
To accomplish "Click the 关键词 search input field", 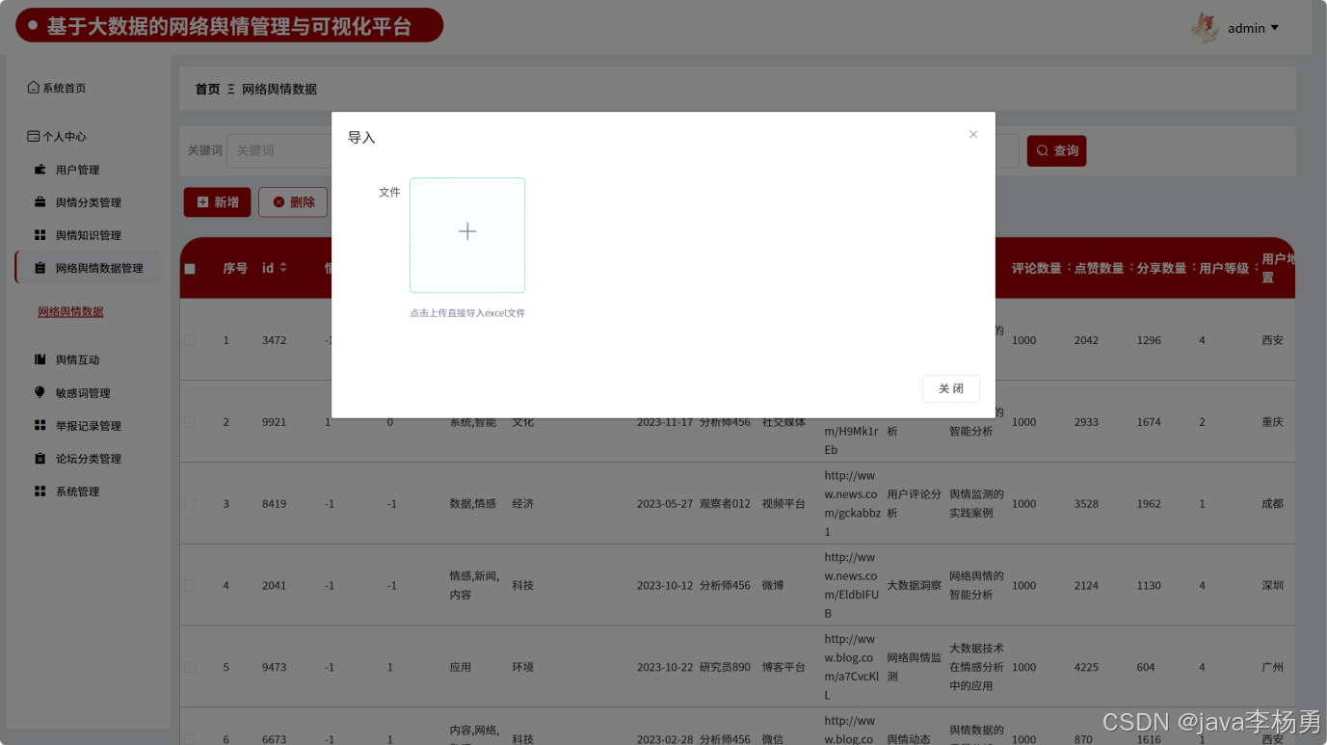I will point(279,150).
